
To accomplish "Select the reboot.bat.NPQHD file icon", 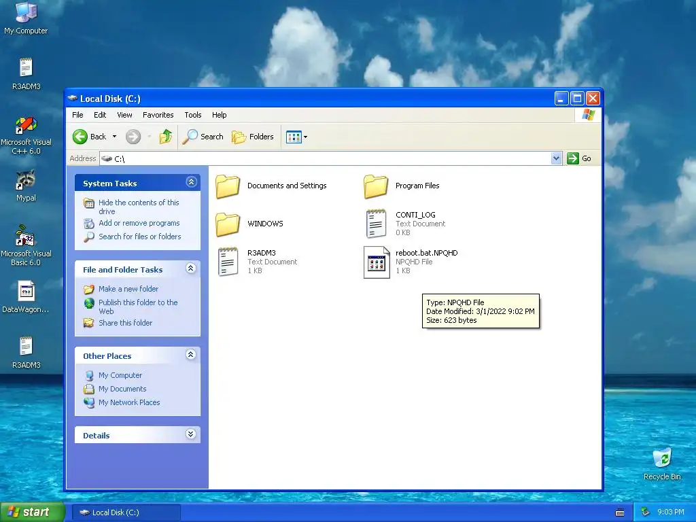I will coord(377,262).
